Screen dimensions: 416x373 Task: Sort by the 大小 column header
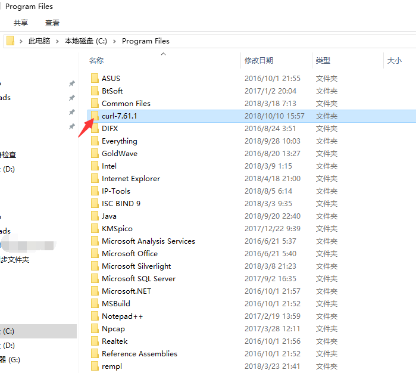pyautogui.click(x=395, y=61)
